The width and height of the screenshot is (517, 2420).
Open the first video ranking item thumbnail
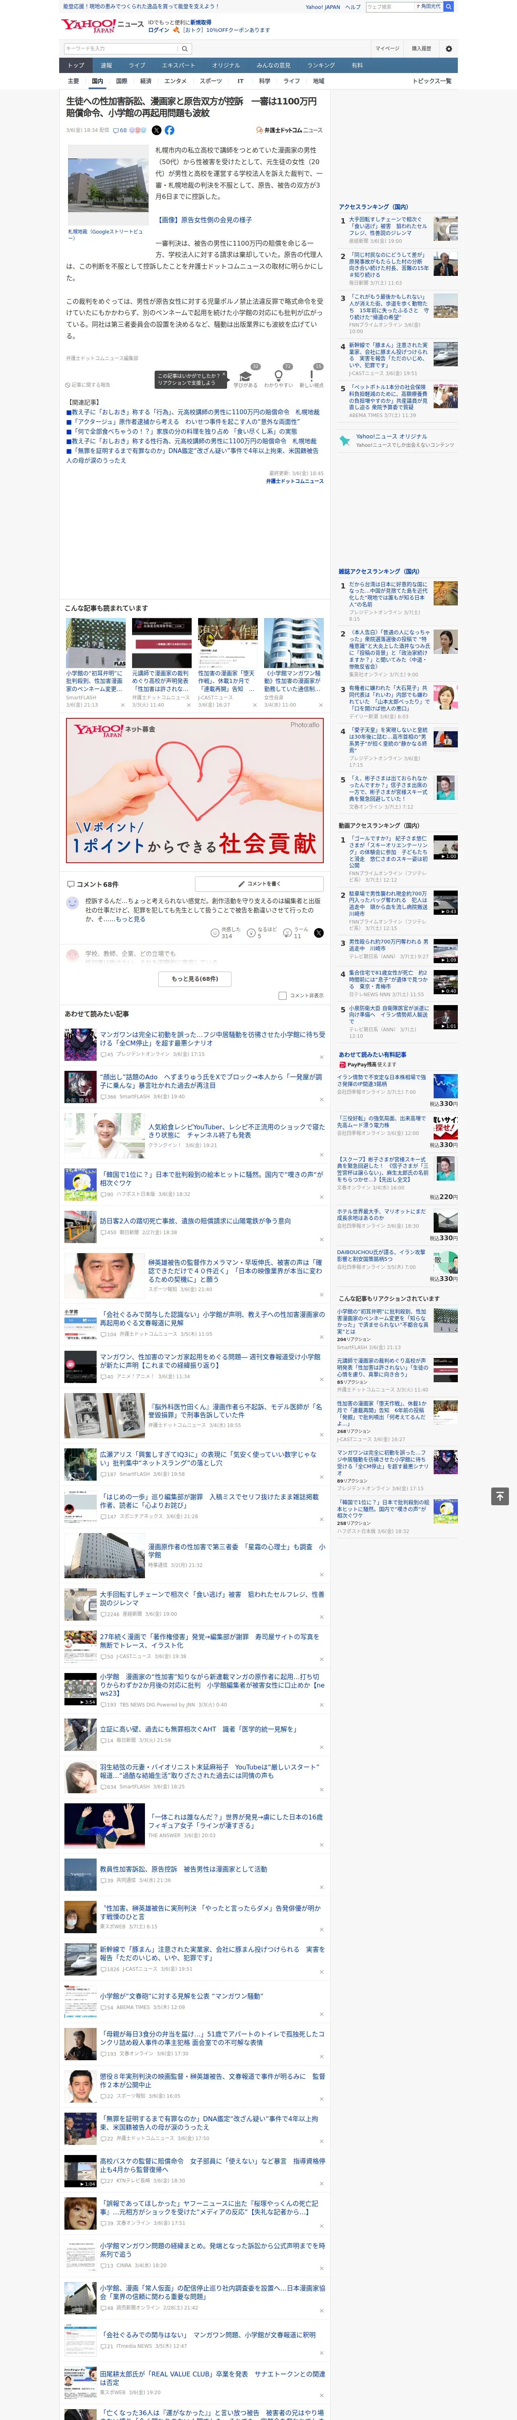click(446, 847)
